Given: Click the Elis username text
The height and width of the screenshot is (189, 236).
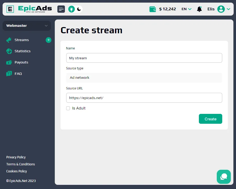Looking at the screenshot, I should point(211,9).
